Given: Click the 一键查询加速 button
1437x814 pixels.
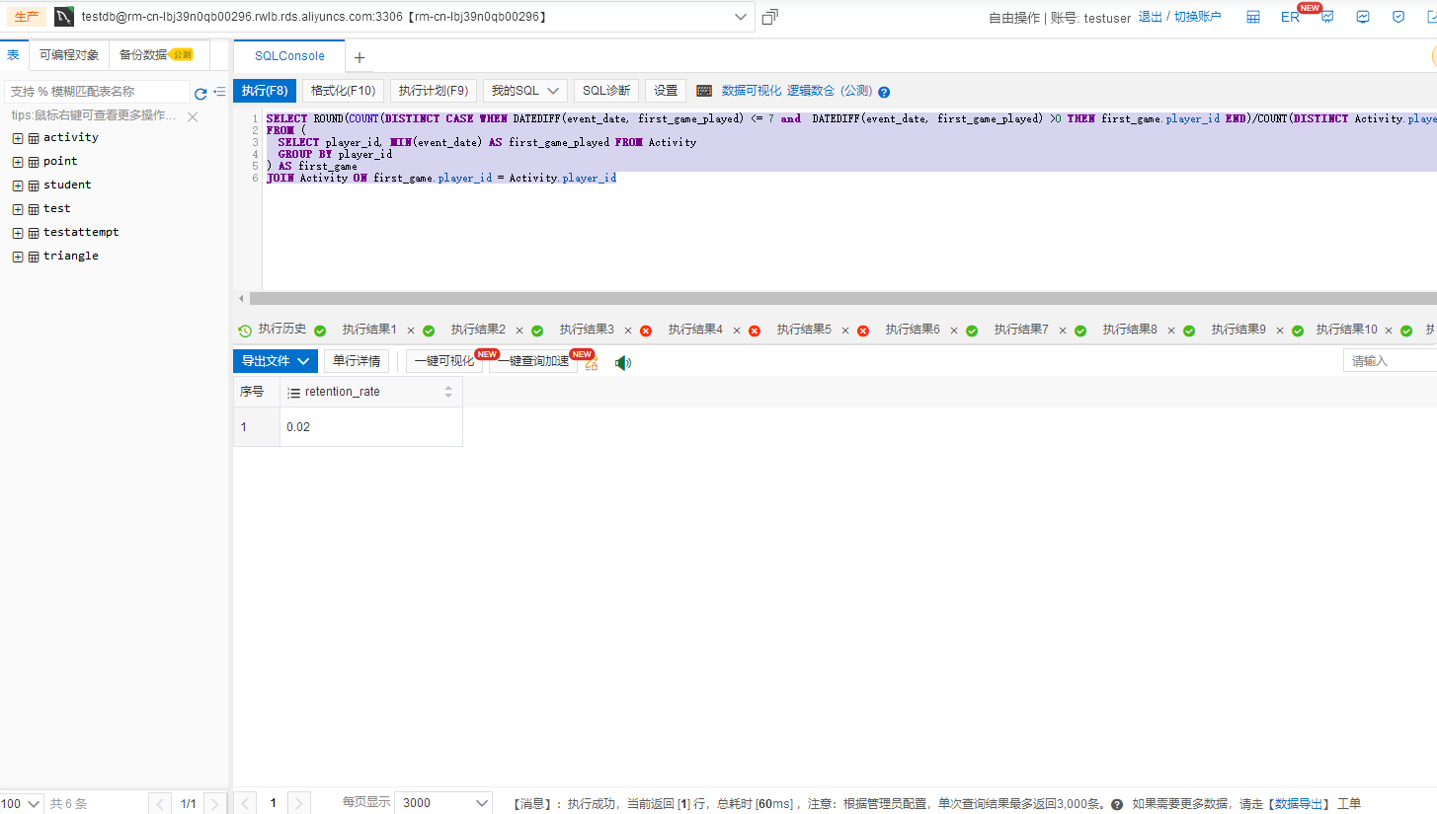Looking at the screenshot, I should click(533, 361).
